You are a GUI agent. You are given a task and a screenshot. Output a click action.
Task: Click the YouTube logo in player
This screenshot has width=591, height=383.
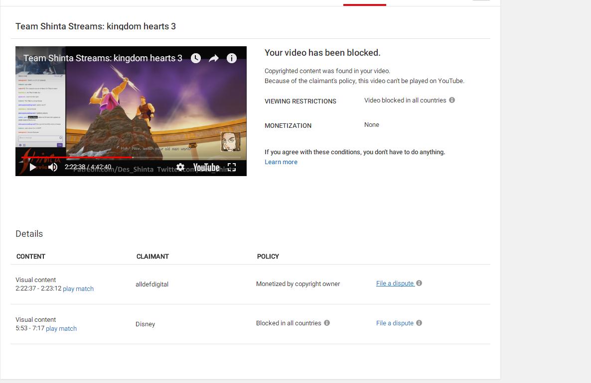[x=206, y=168]
